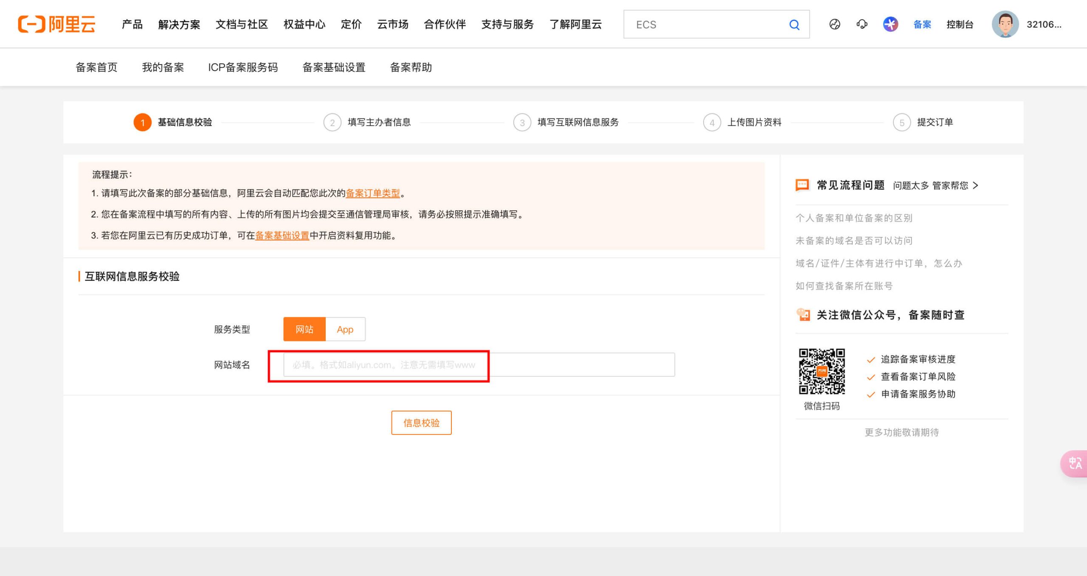
Task: Click step 2 填写主办者信息
Action: 367,122
